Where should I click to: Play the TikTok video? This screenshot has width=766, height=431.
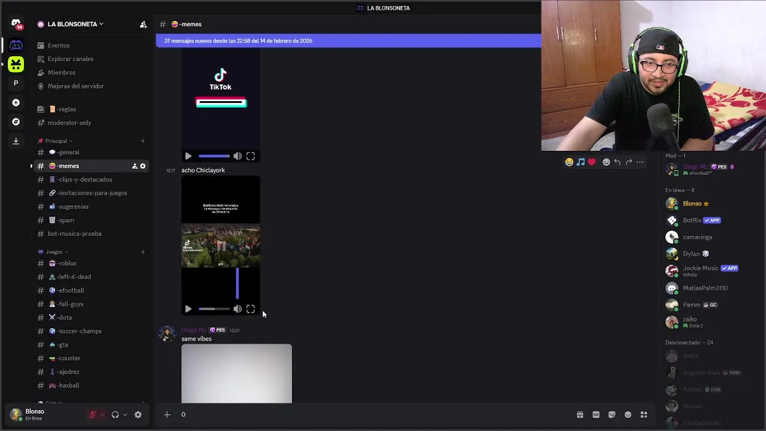pyautogui.click(x=188, y=156)
